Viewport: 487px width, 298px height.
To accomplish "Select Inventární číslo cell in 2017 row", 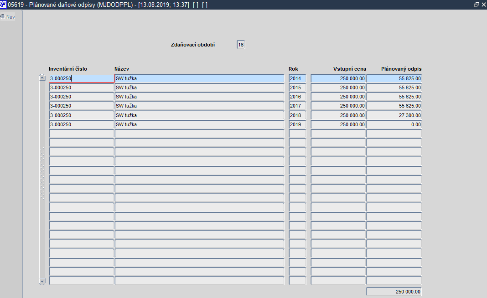I will click(x=82, y=106).
